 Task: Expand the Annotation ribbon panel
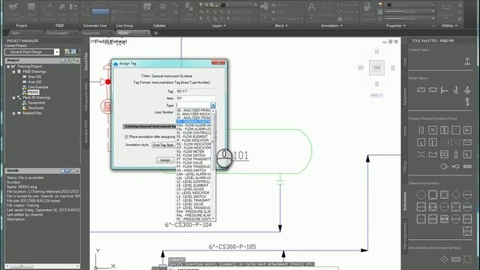click(x=331, y=25)
